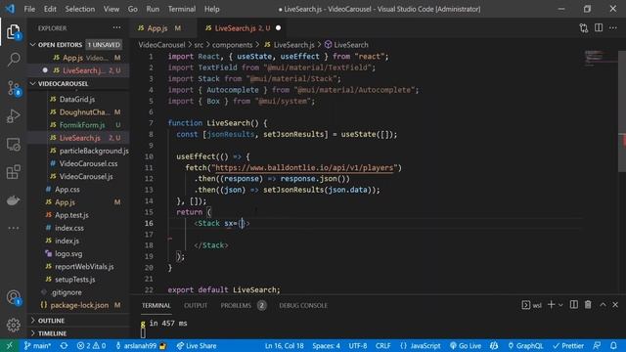This screenshot has height=352, width=626.
Task: Click the editor vertical scrollbar
Action: 622,111
